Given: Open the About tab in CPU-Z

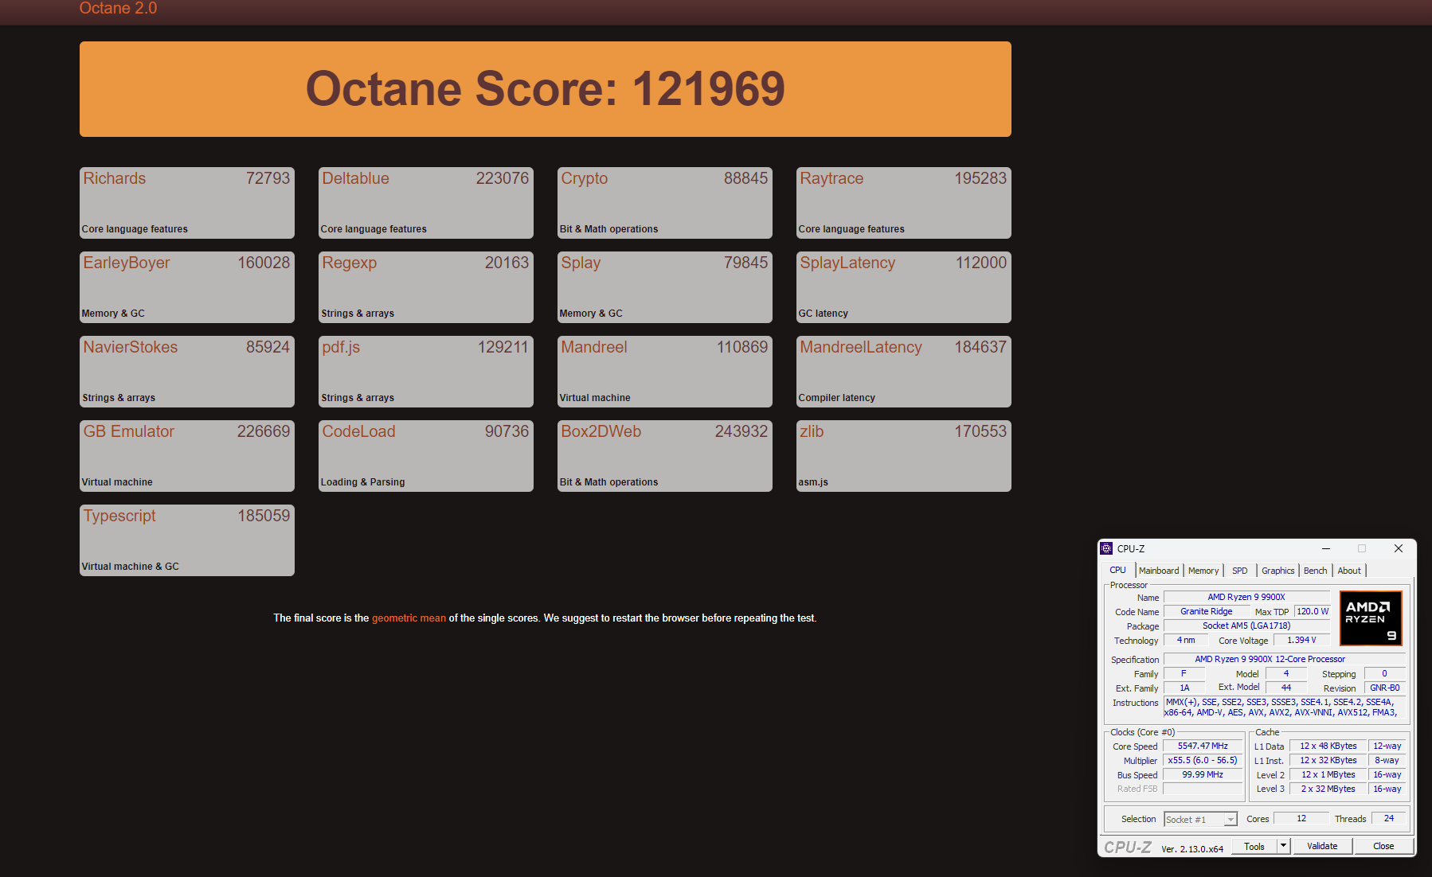Looking at the screenshot, I should 1349,571.
